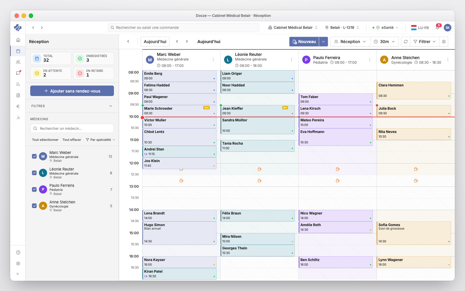Click the Aujourd'hui today button

coord(155,42)
